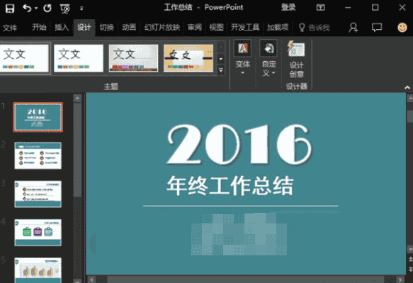The height and width of the screenshot is (283, 413).
Task: Select slide 5 thumbnail with chart
Action: 38,270
